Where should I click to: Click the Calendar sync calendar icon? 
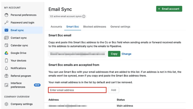tap(6, 45)
